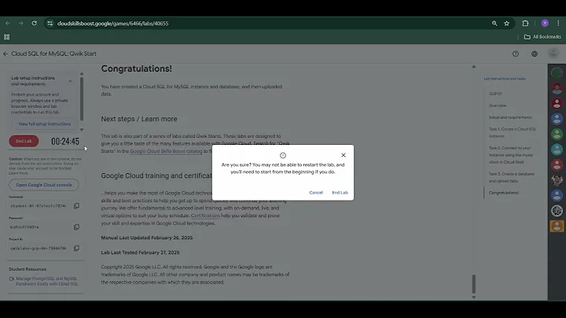Open the language globe icon
The height and width of the screenshot is (318, 566).
click(x=535, y=54)
